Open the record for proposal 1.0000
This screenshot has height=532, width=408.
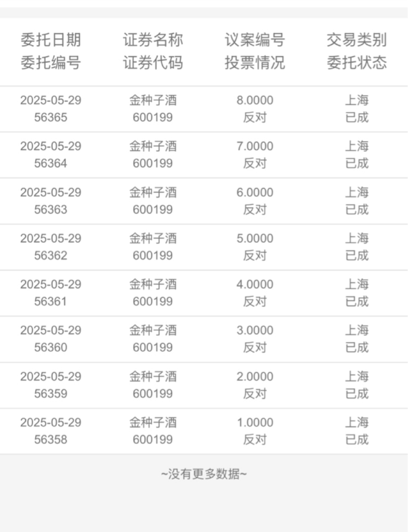point(204,431)
